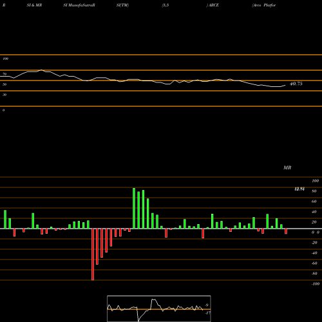Click the 'SI MunafaSutraR' header text
Screen dimensions: 322x322
click(79, 5)
